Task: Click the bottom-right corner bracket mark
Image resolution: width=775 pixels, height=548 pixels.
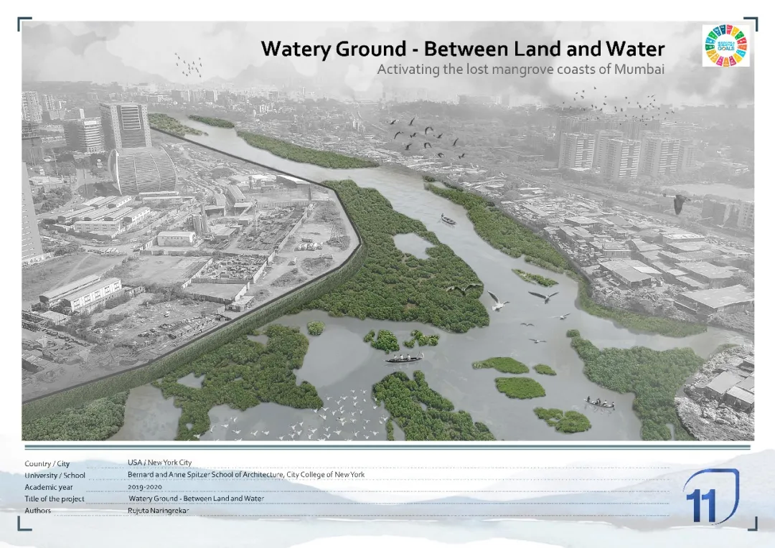Action: tap(751, 524)
